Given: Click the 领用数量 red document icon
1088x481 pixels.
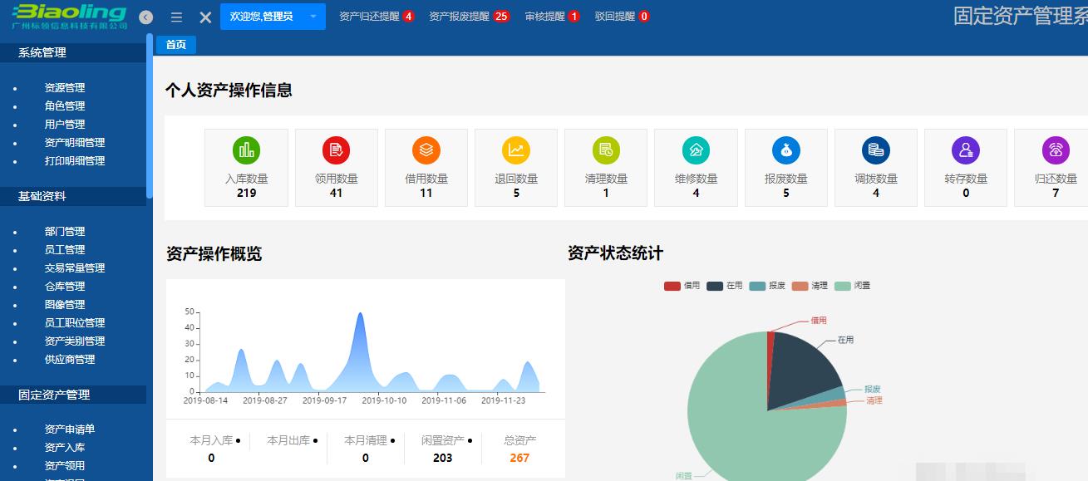Looking at the screenshot, I should [337, 152].
